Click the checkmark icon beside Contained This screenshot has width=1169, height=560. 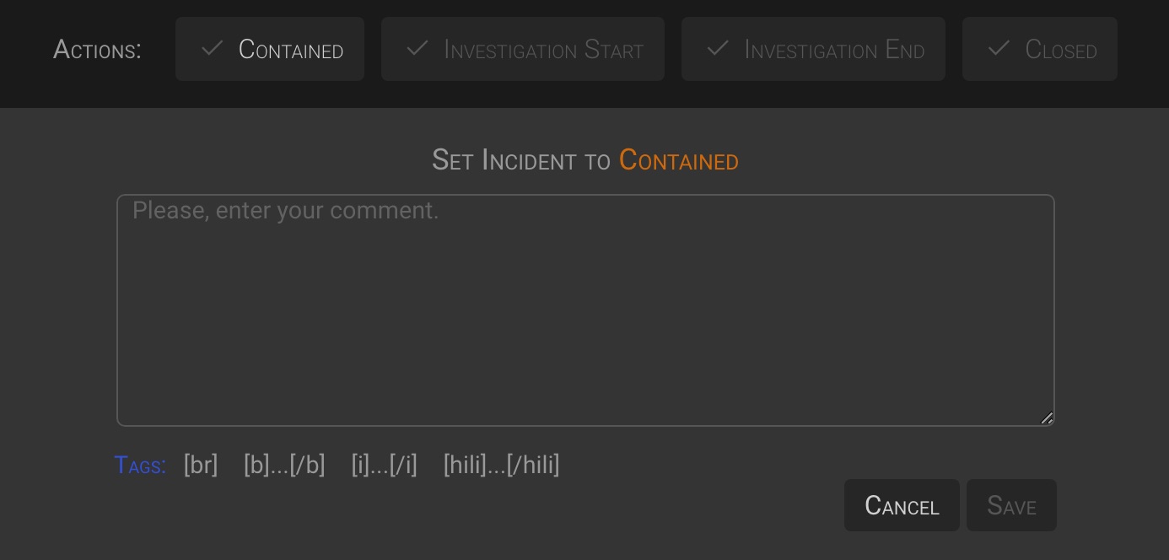[x=212, y=49]
